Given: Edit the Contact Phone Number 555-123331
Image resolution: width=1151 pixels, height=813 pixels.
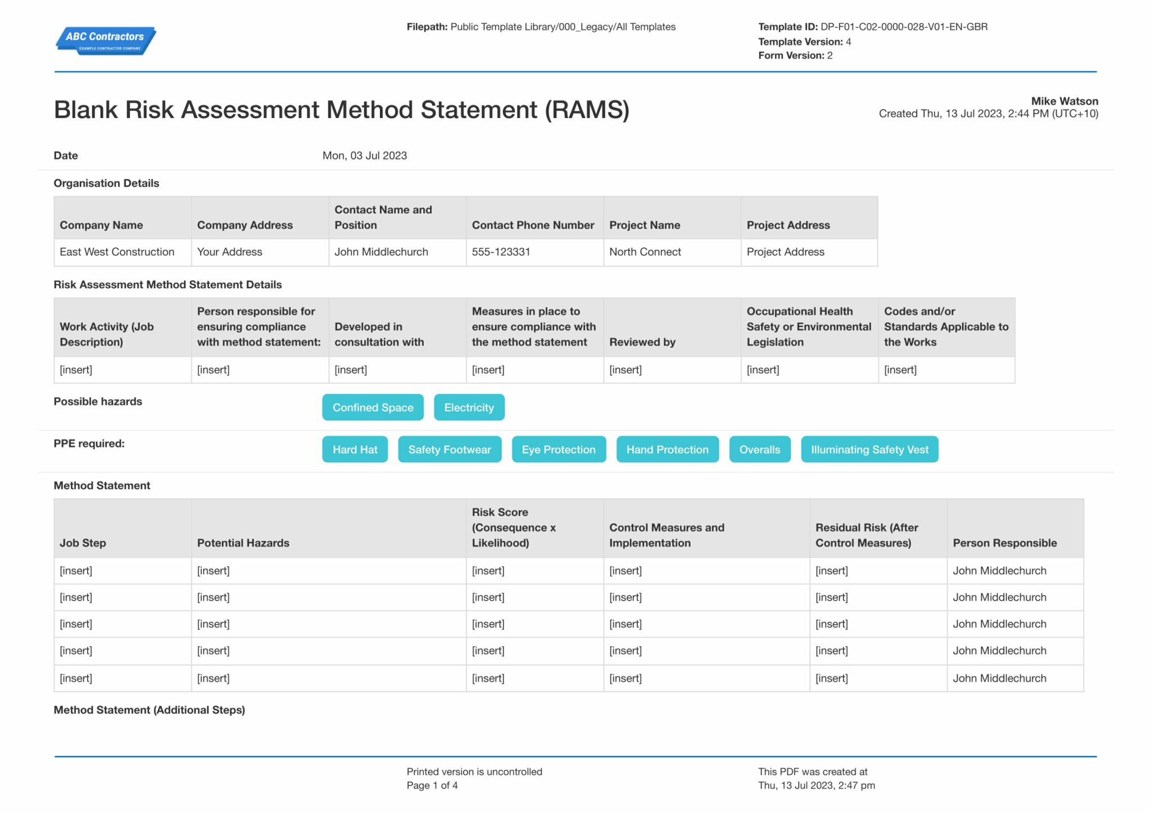Looking at the screenshot, I should point(501,252).
